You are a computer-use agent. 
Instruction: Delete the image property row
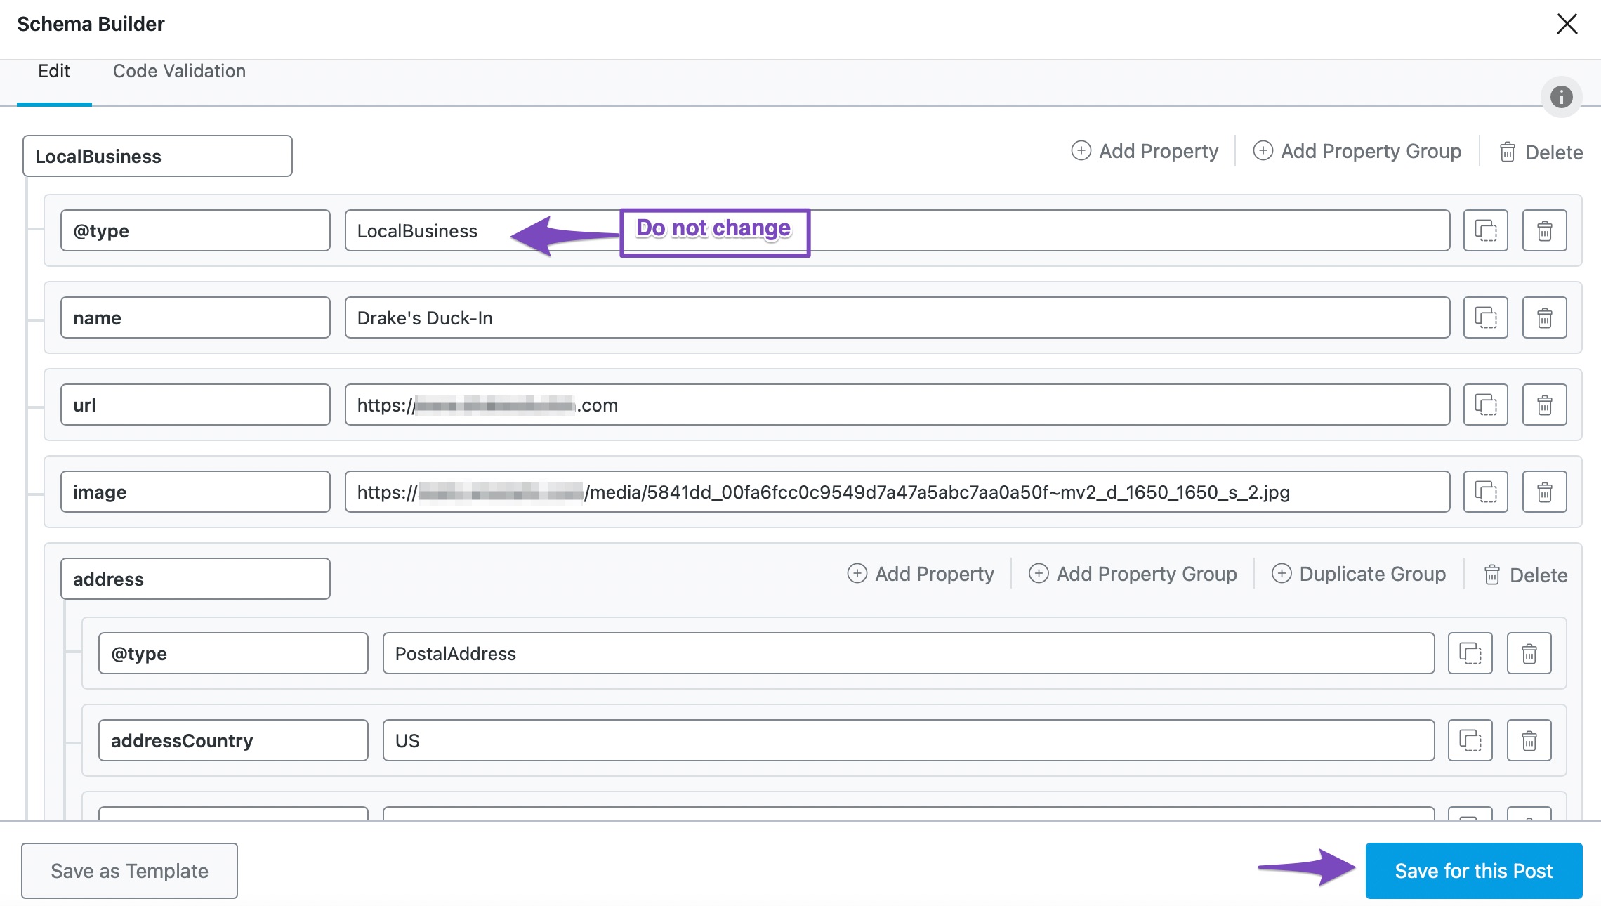[x=1544, y=492]
